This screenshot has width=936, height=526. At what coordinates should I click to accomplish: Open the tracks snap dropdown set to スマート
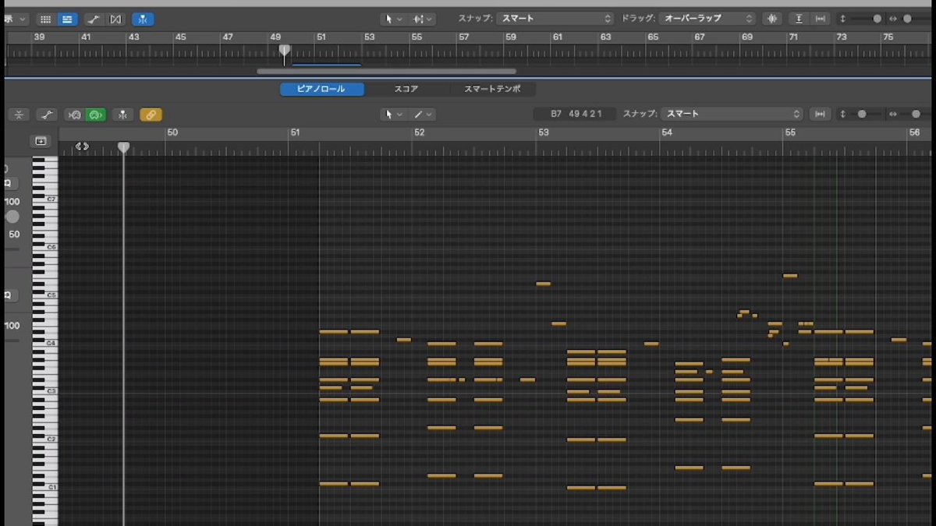click(555, 19)
